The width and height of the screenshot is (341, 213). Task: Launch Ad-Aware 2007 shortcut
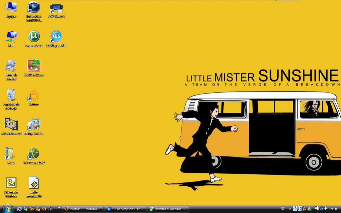tap(34, 156)
